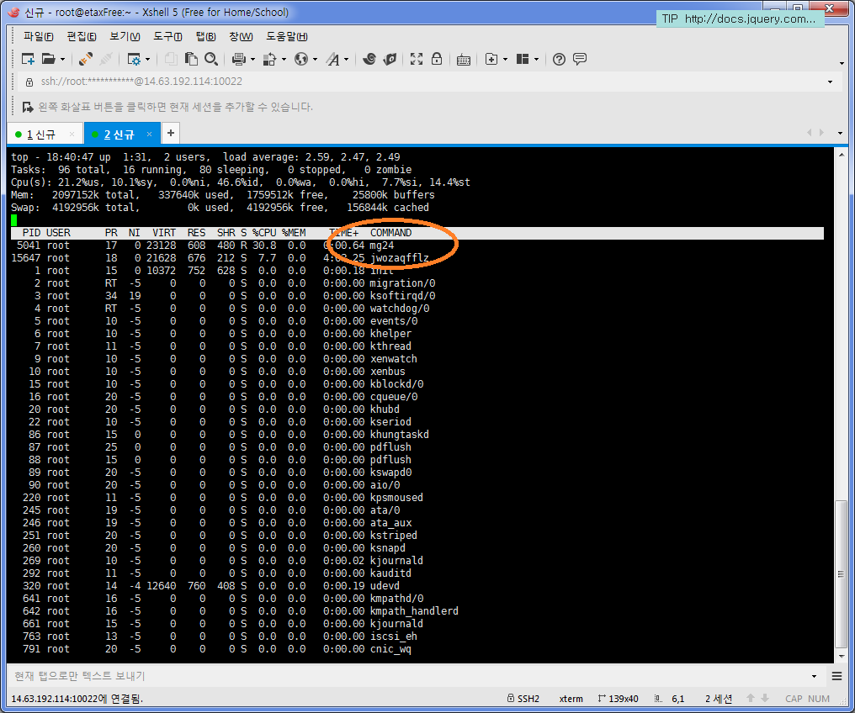The height and width of the screenshot is (713, 855).
Task: Click the jwozaqfflz process name
Action: [x=399, y=258]
